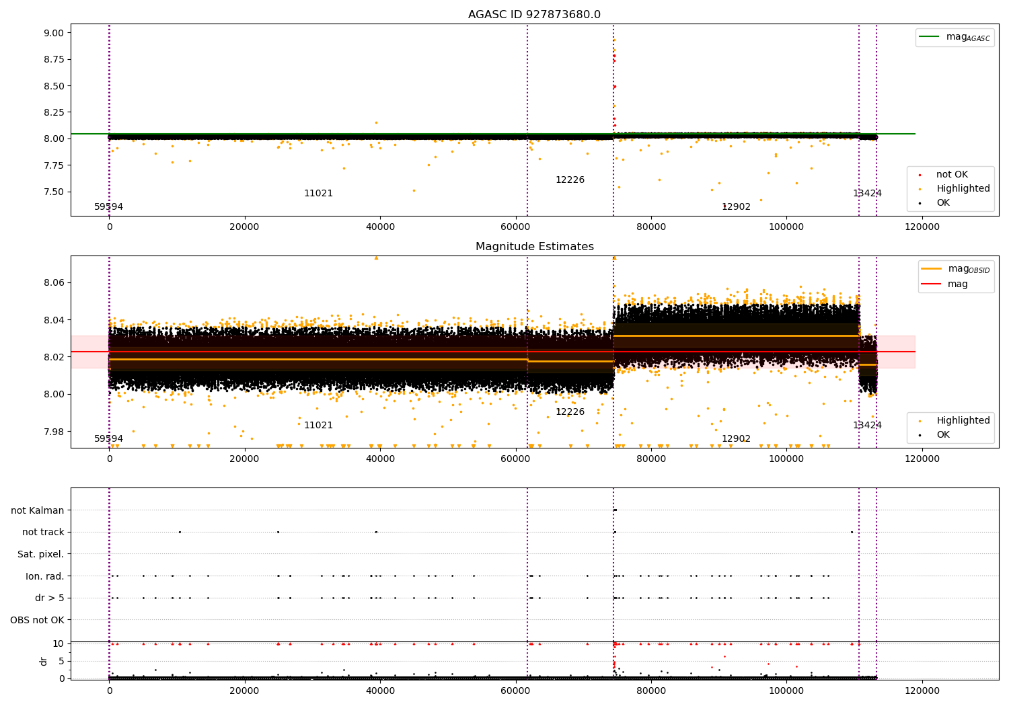Click x-axis tick 100000 under AGASC ID plot

786,227
